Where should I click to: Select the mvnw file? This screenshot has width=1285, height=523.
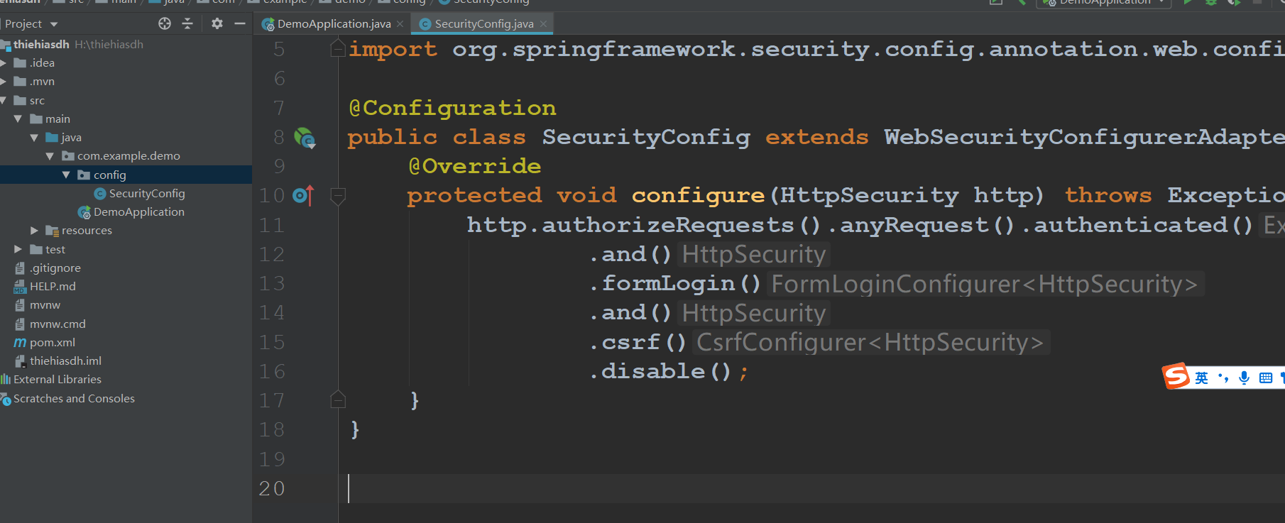(x=45, y=305)
